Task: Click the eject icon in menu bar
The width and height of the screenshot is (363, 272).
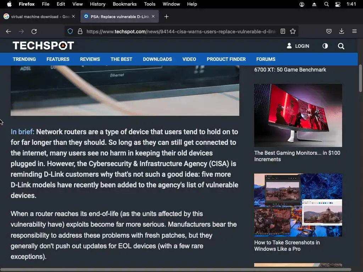Action: click(x=314, y=4)
